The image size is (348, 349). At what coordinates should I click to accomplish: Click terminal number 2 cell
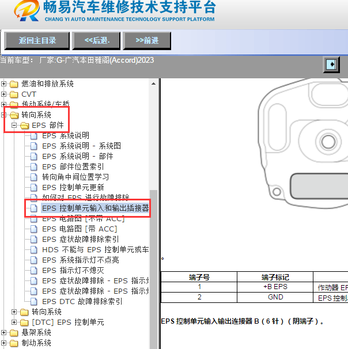pyautogui.click(x=199, y=297)
